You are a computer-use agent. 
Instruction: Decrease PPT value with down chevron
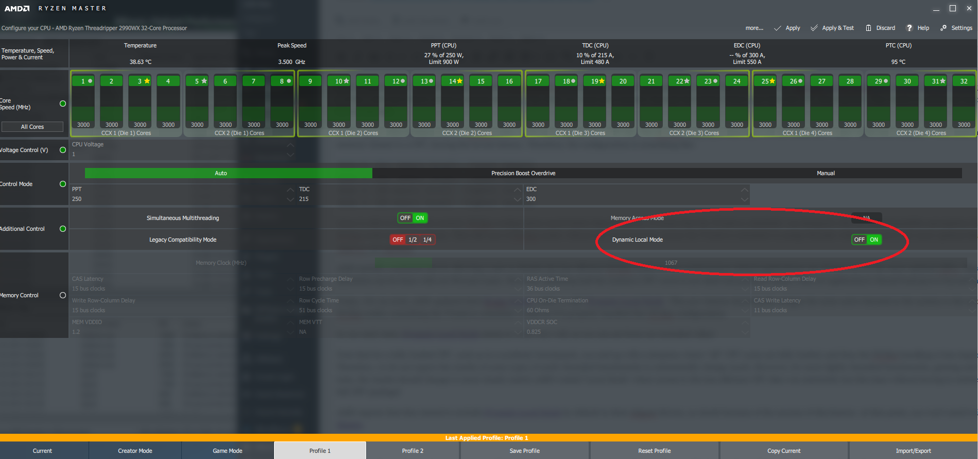(x=290, y=199)
